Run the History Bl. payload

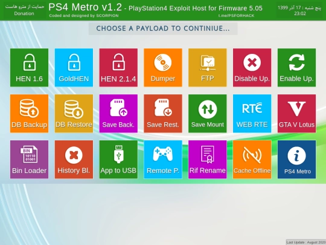[x=74, y=159]
